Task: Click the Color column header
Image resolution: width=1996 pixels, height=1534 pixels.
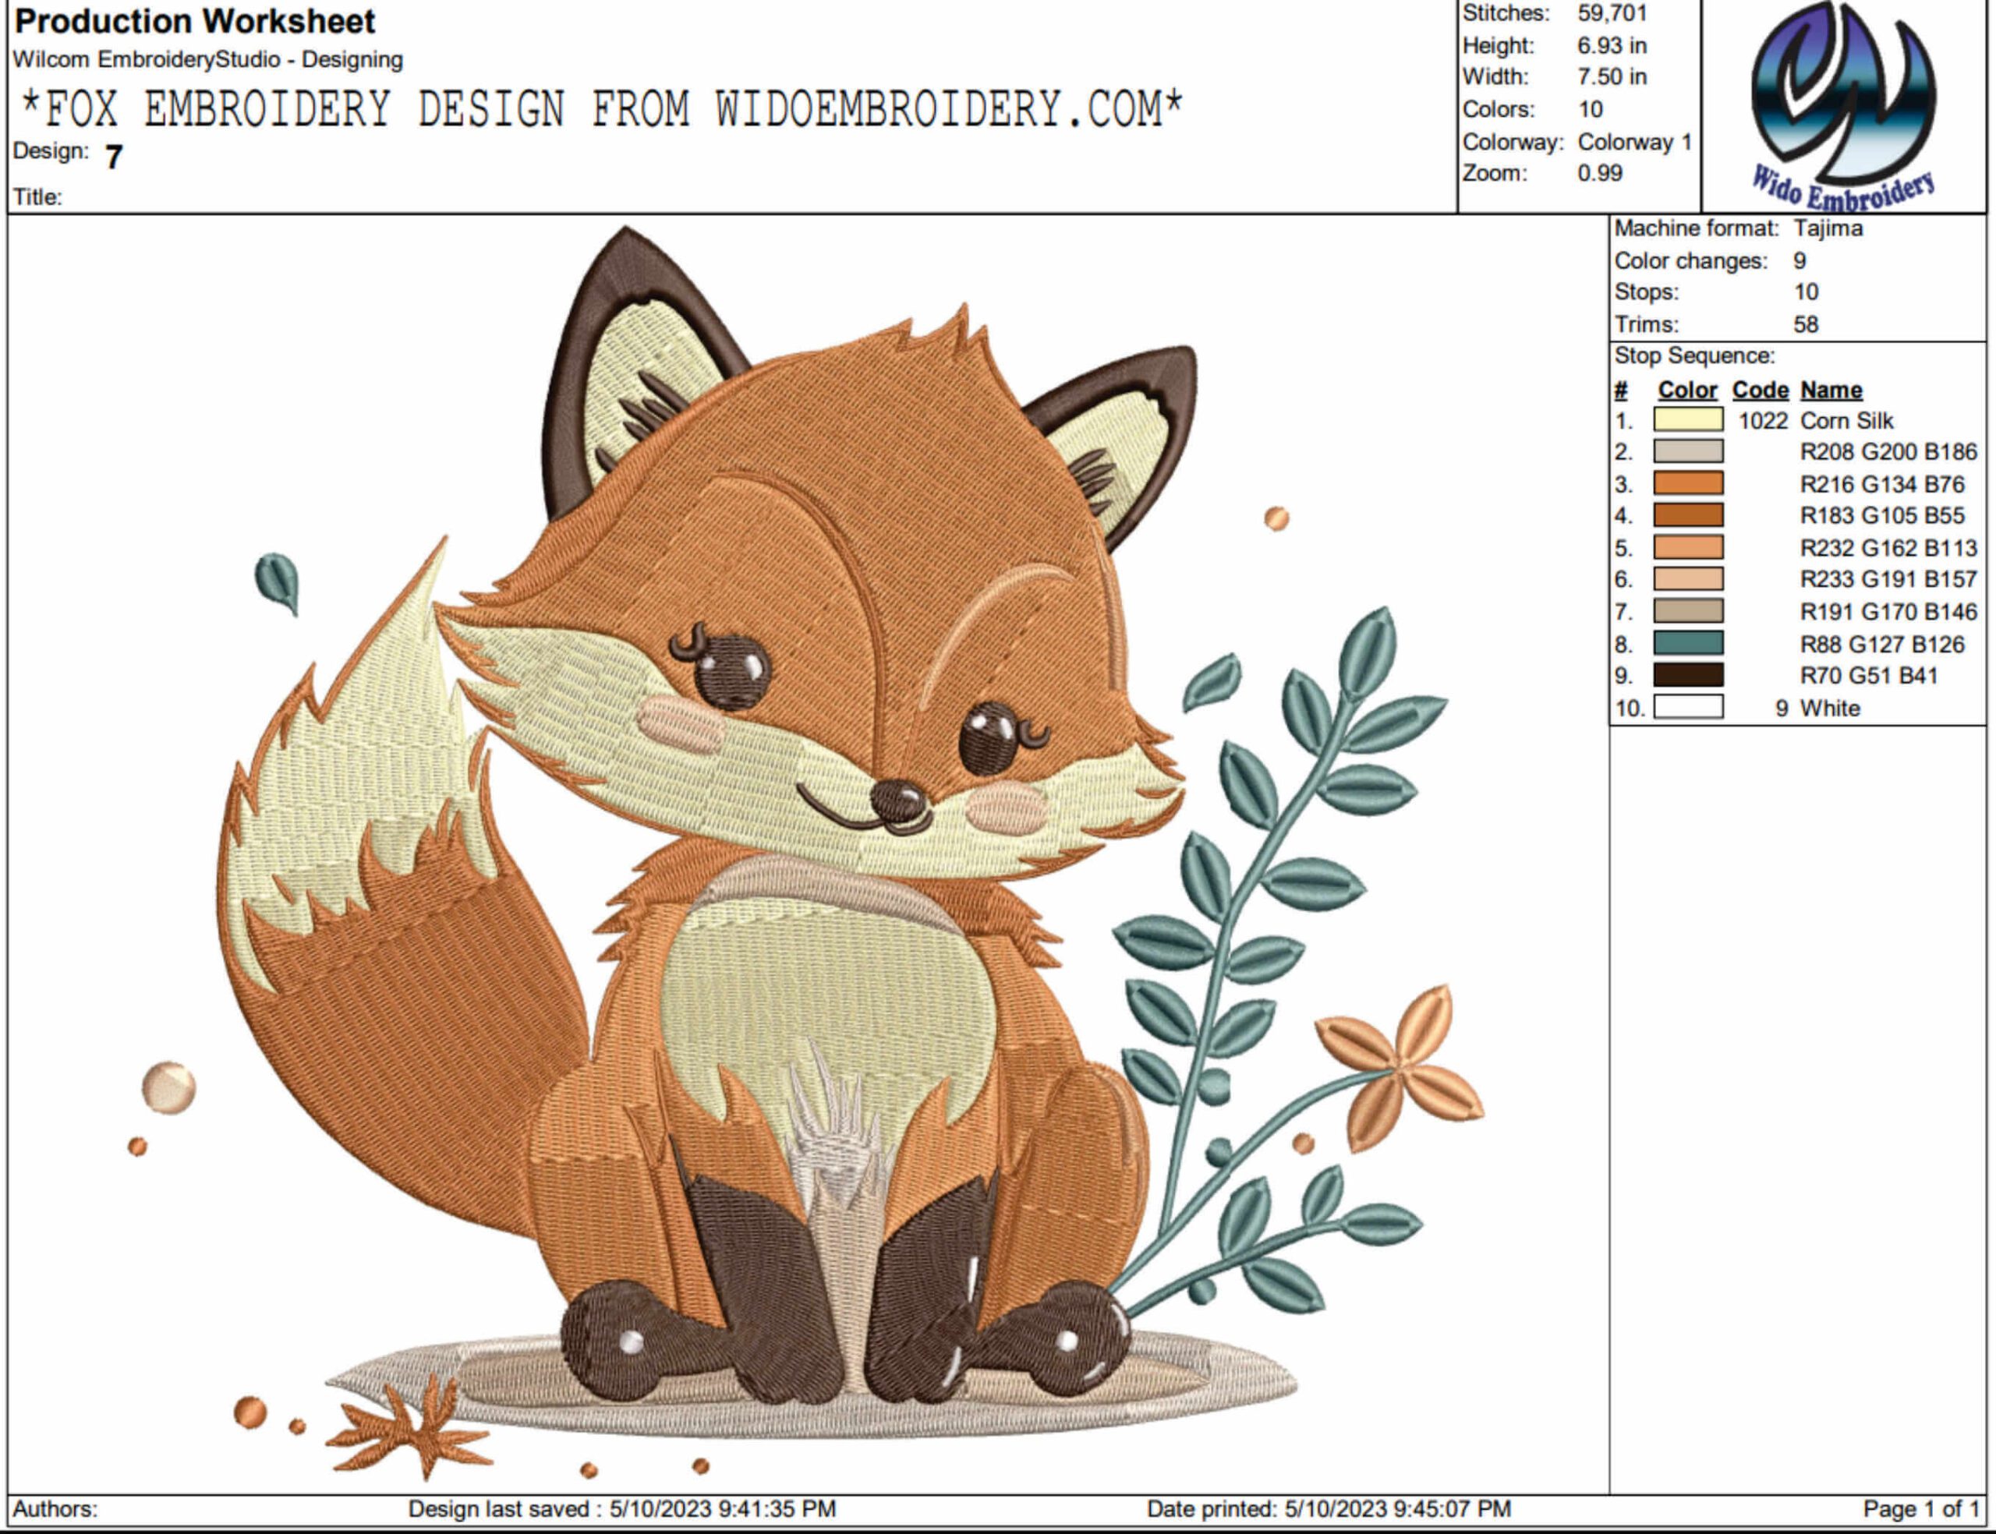Action: pos(1687,390)
